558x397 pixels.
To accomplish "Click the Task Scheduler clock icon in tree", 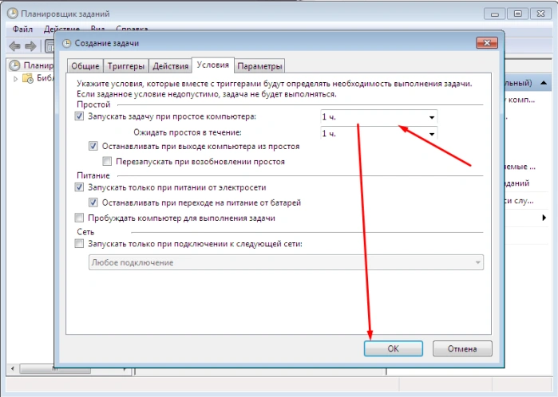I will pyautogui.click(x=14, y=65).
